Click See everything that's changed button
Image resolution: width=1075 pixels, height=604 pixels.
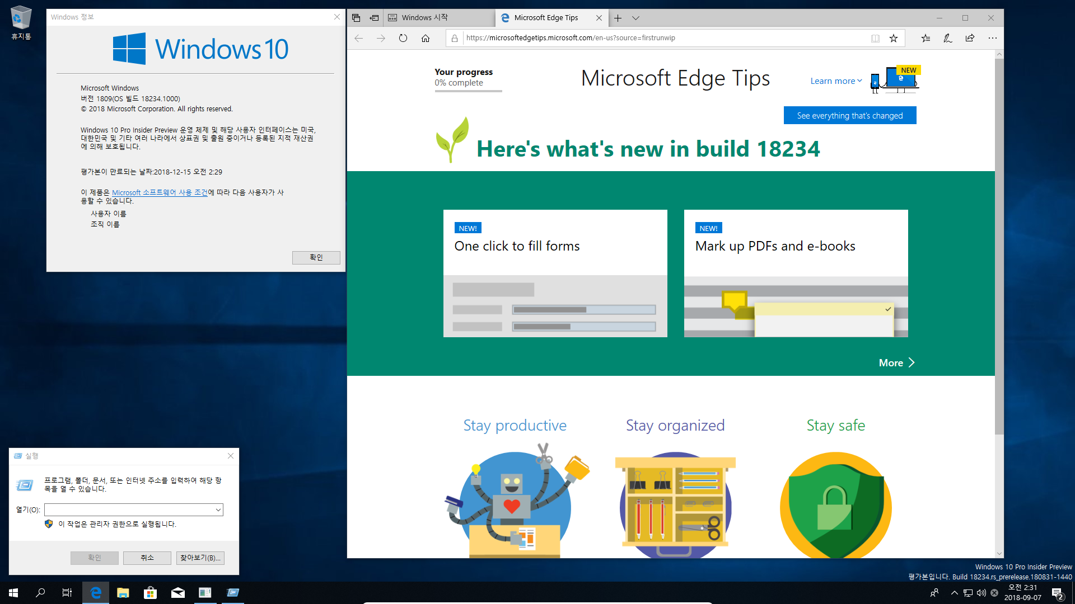click(850, 116)
